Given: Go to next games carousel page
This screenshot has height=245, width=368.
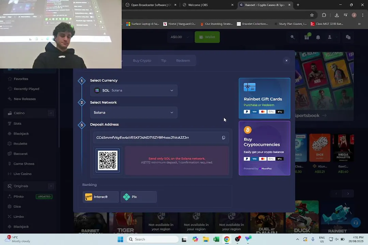Looking at the screenshot, I should pos(348,194).
